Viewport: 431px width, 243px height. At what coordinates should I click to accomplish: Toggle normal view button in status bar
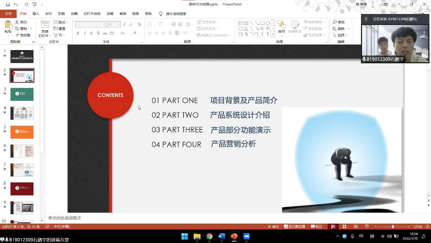(x=333, y=227)
